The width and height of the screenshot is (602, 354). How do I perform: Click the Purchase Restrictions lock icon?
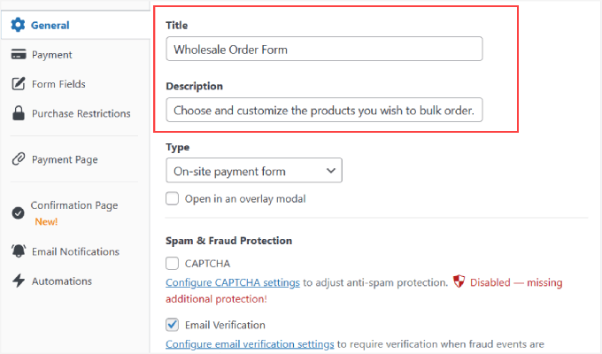point(18,113)
